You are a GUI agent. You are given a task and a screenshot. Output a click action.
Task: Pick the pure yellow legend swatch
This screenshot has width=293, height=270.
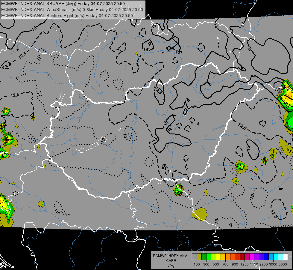[218, 256]
